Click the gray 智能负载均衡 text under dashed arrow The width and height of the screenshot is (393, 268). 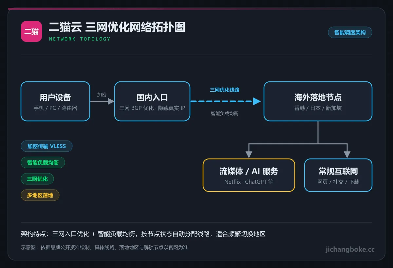(x=225, y=114)
